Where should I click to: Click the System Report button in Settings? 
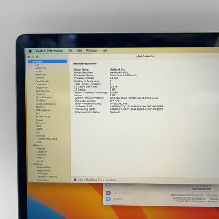[x=202, y=189]
